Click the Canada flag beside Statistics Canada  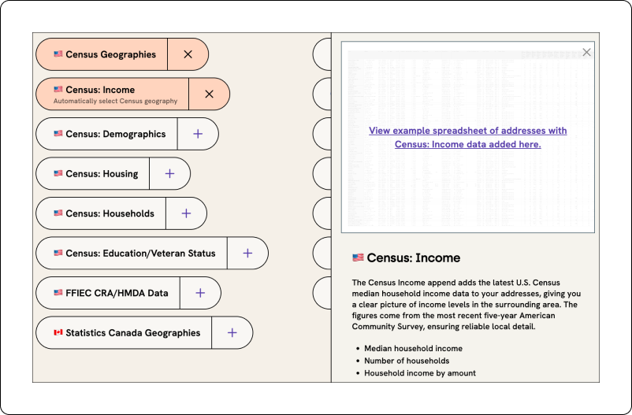pos(58,332)
